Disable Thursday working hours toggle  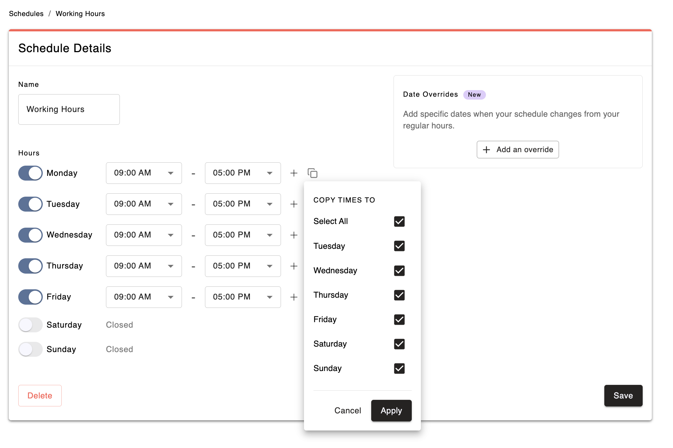pos(30,266)
